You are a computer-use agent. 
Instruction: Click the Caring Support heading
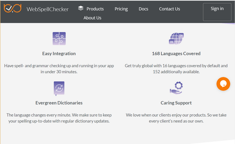click(176, 103)
